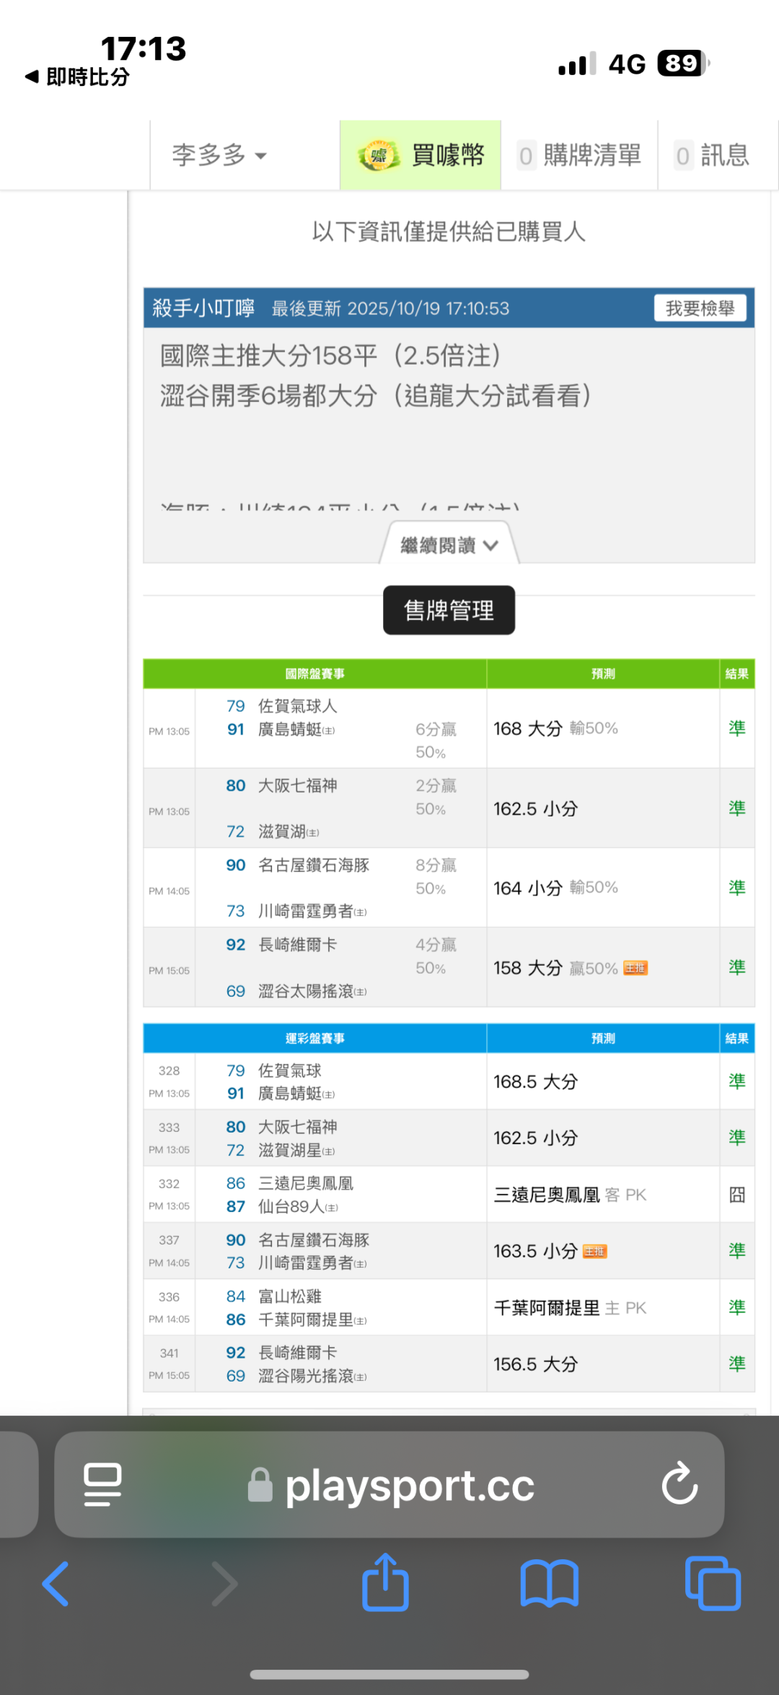Click the 我要檢舉 report button
The image size is (779, 1695).
(x=700, y=308)
